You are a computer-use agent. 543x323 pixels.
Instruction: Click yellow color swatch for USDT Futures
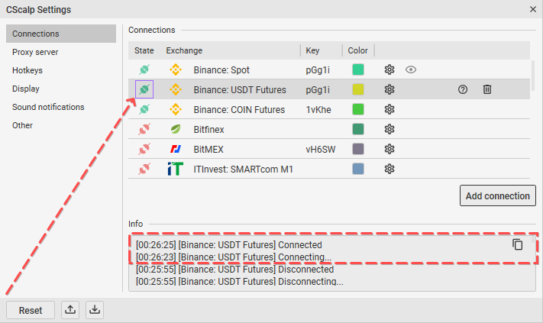(358, 89)
